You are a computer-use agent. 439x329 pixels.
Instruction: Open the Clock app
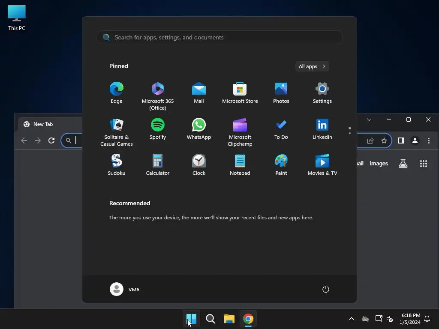point(199,165)
